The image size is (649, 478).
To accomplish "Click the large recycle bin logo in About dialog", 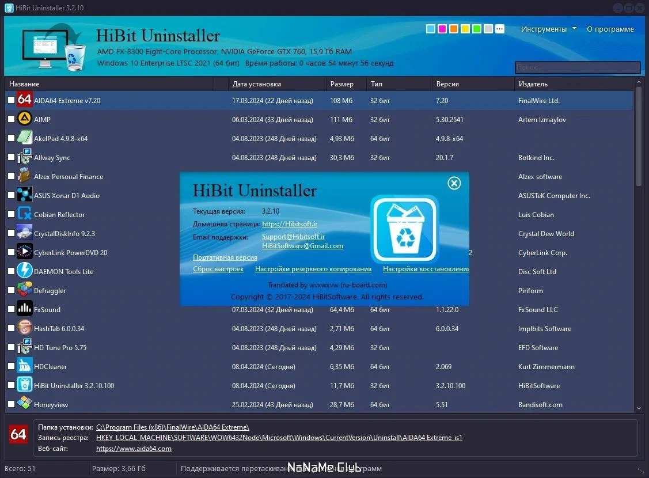I will coord(405,230).
